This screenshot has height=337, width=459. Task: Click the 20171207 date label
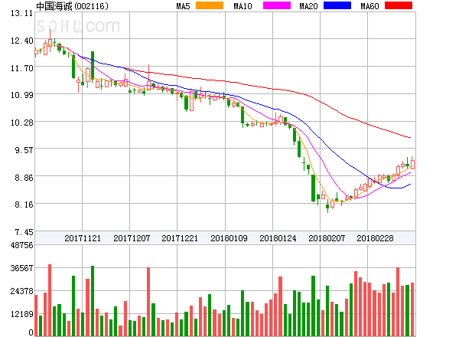(132, 238)
